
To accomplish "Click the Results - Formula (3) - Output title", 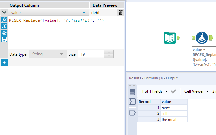I will click(x=153, y=78).
